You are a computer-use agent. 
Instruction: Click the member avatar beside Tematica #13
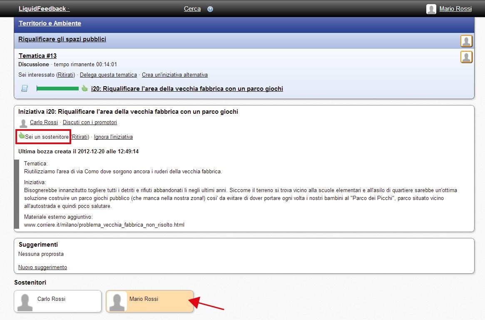point(466,57)
